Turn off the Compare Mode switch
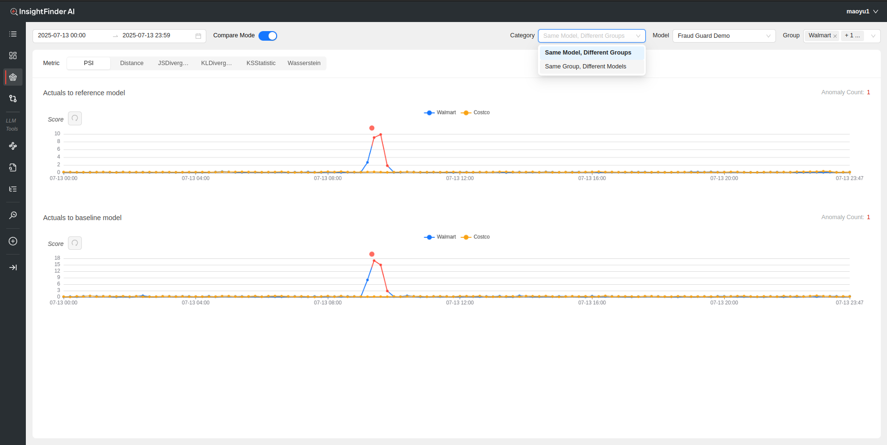 tap(268, 36)
